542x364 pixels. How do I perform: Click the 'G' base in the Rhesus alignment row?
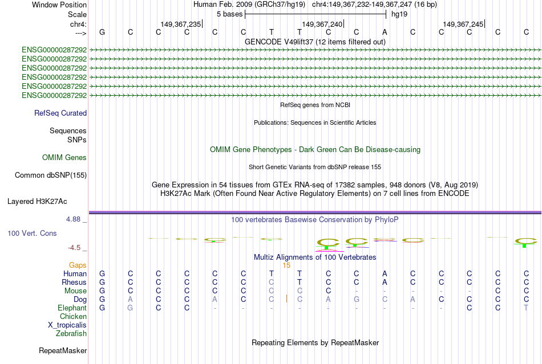pyautogui.click(x=102, y=282)
